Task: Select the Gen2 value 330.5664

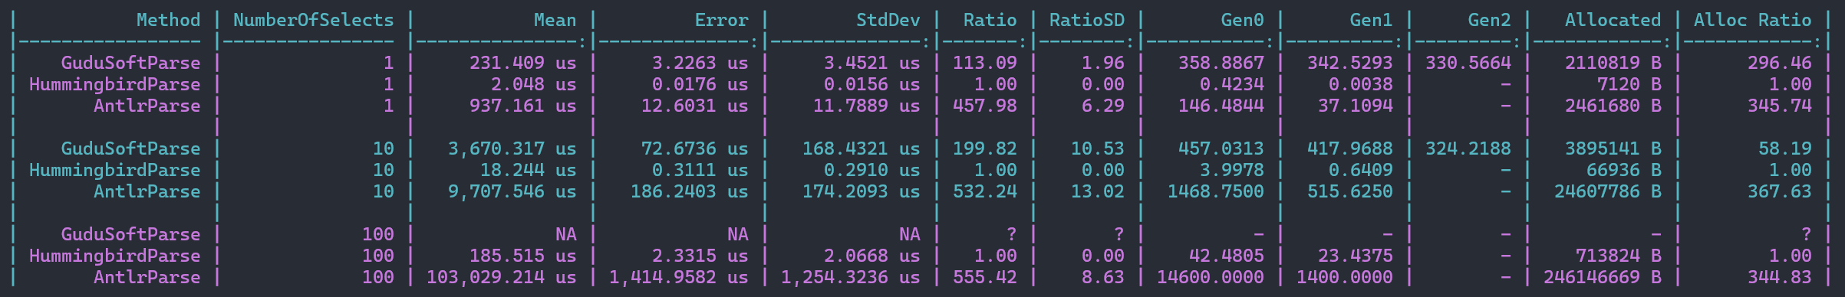Action: click(x=1468, y=63)
